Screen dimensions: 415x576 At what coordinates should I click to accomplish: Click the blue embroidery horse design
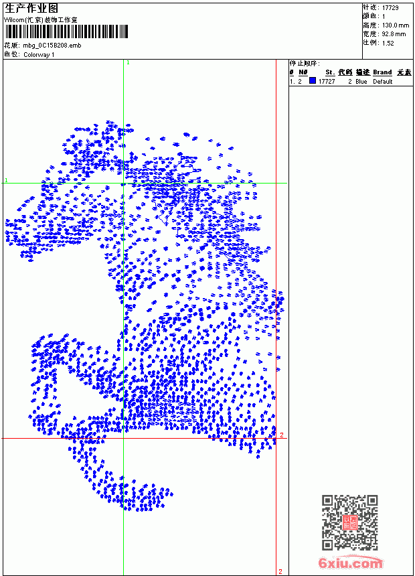pyautogui.click(x=144, y=316)
